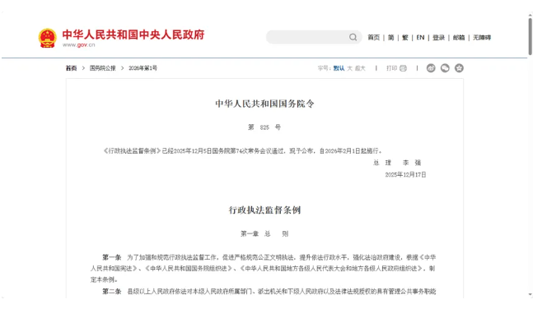Click the 打印 print label
The width and height of the screenshot is (533, 309).
pyautogui.click(x=391, y=68)
